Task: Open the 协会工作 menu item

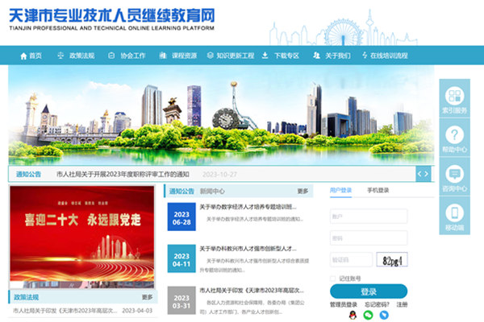Action: pos(133,56)
